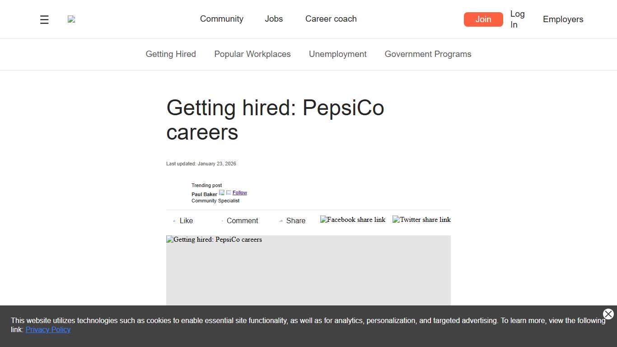View the PepsiCo careers article image
The image size is (617, 347).
click(x=308, y=271)
